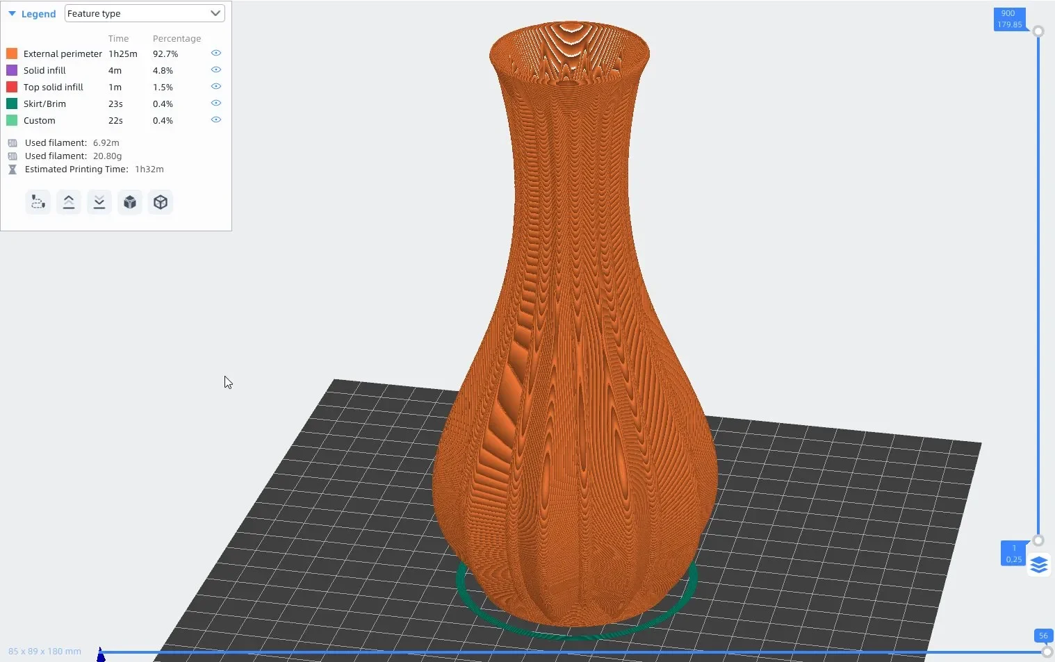
Task: Click the downward double-chevron legend icon
Action: (99, 202)
